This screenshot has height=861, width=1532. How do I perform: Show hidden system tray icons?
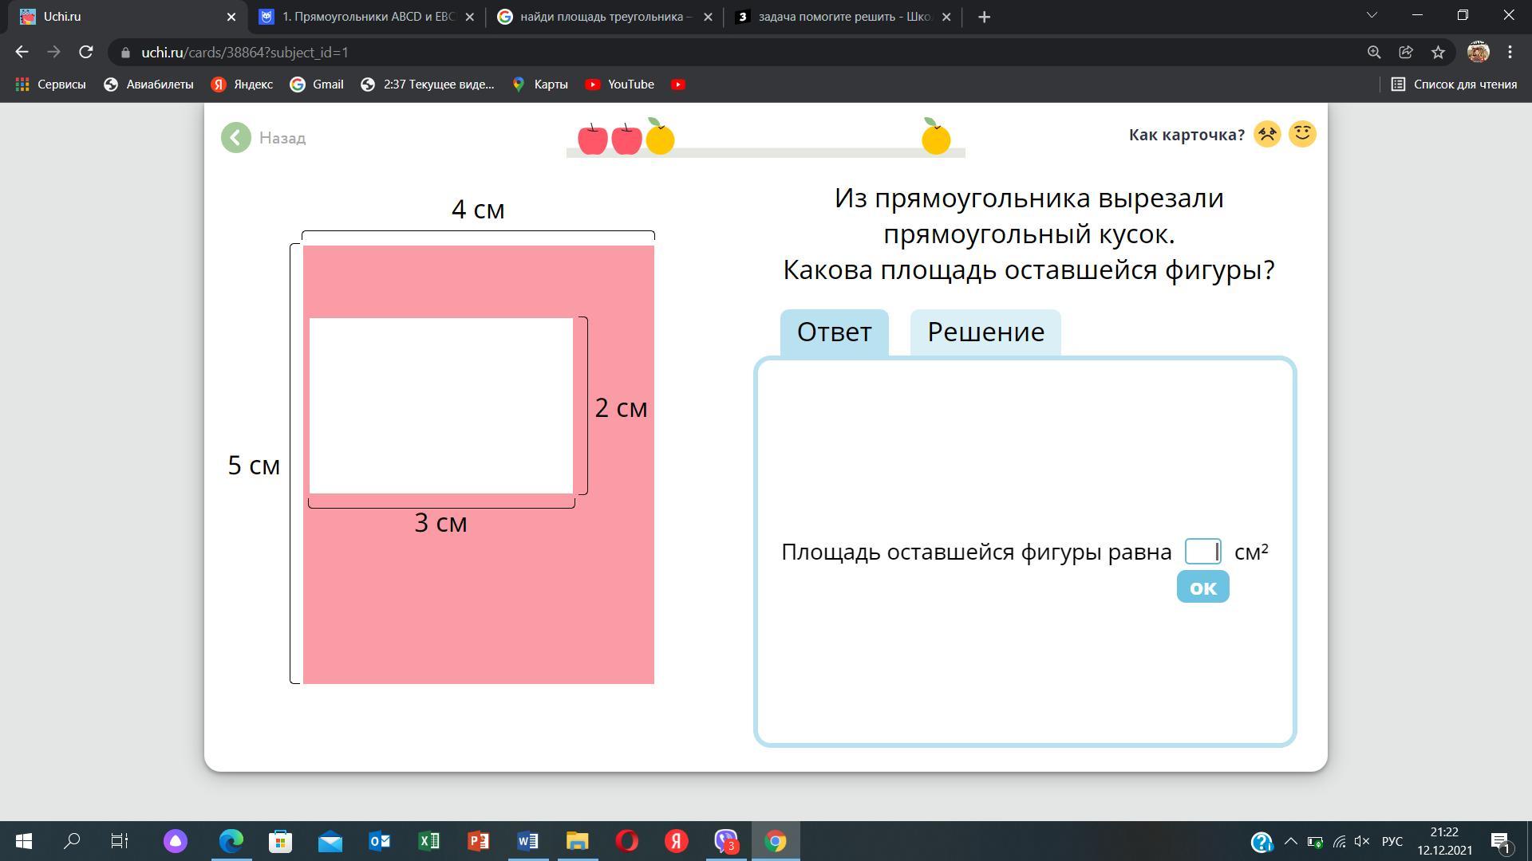[x=1290, y=841]
